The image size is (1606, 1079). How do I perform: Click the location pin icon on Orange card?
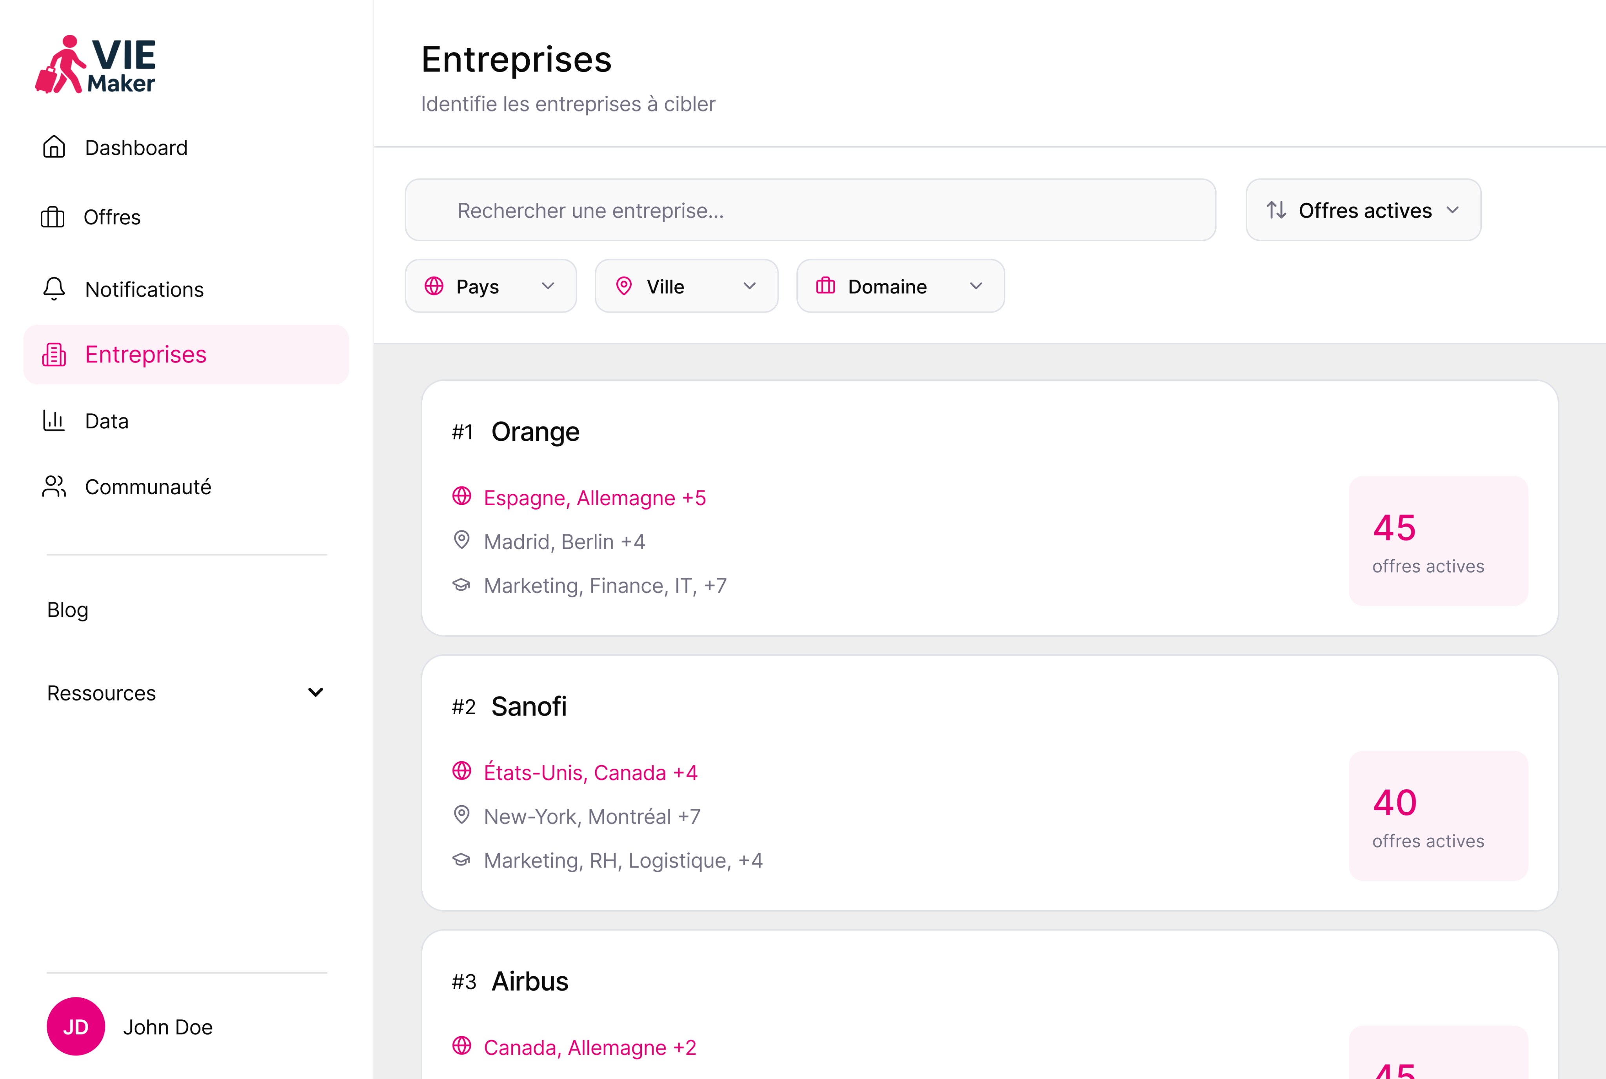tap(461, 540)
